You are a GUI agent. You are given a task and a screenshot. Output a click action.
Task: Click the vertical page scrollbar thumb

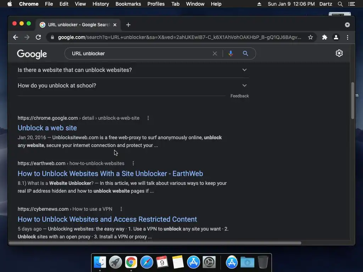point(353,101)
